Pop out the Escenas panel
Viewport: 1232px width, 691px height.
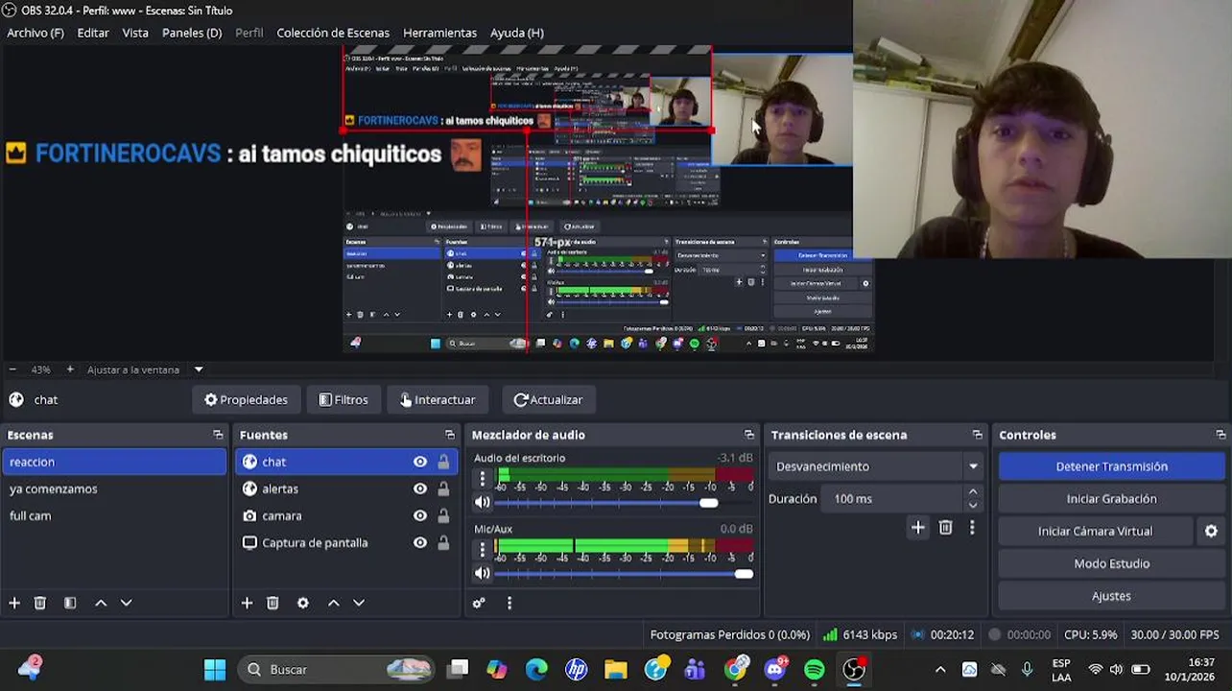click(x=218, y=435)
